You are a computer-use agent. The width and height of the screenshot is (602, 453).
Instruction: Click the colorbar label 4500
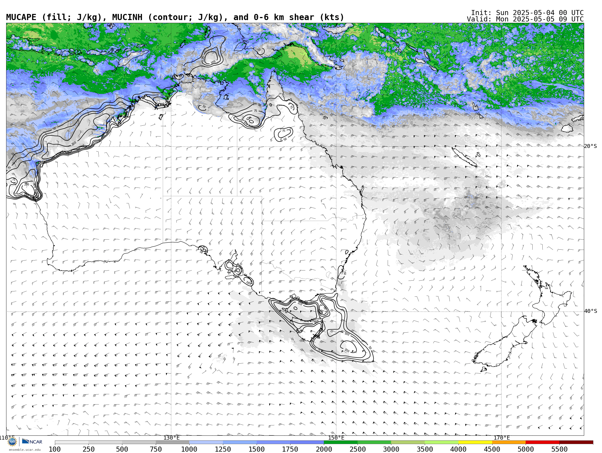492,449
